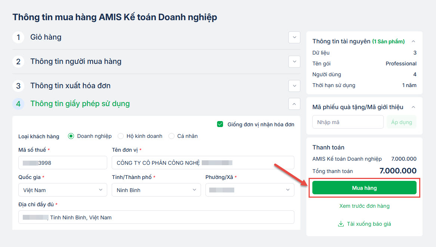Viewport: 436px width, 247px height.
Task: Open the Tỉnh/Thành phố Ninh Bình dropdown
Action: point(156,190)
